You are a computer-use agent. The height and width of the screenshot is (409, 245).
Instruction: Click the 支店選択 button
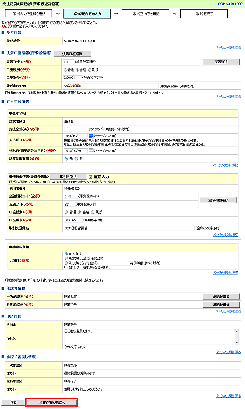pyautogui.click(x=221, y=62)
